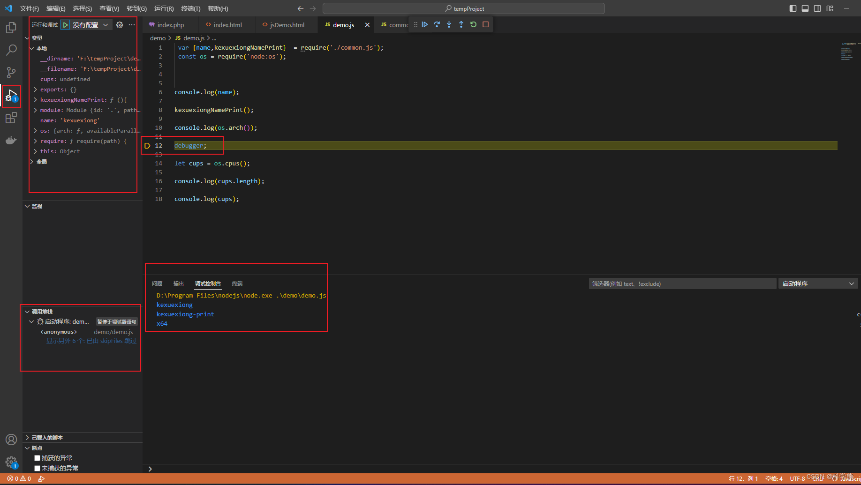
Task: Collapse the 调用堆栈 section
Action: pyautogui.click(x=27, y=312)
